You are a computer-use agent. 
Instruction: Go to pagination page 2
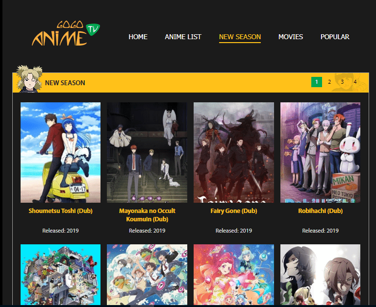329,82
